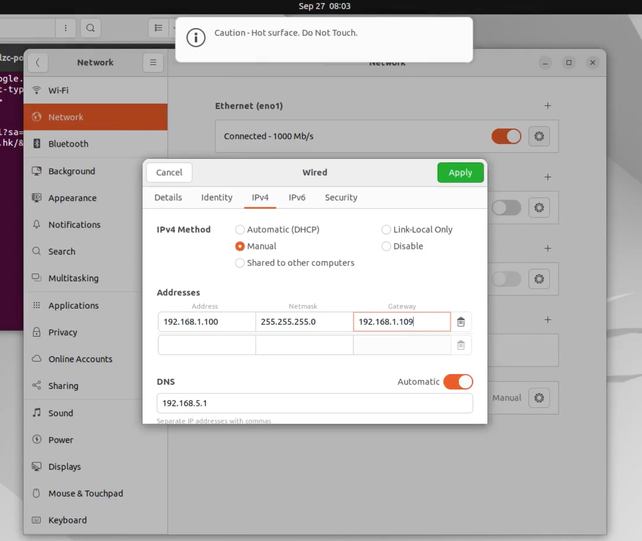The width and height of the screenshot is (642, 541).
Task: Select Disable IPv4 method
Action: click(402, 246)
